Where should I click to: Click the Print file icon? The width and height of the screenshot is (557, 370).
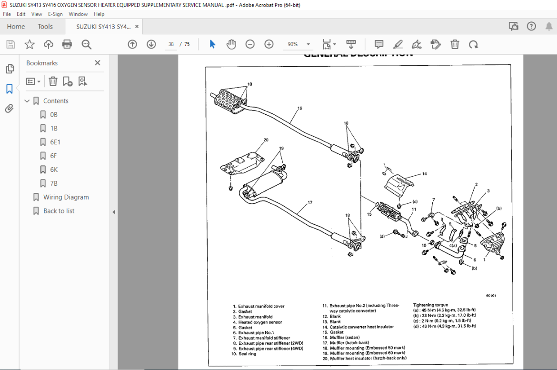pos(67,44)
